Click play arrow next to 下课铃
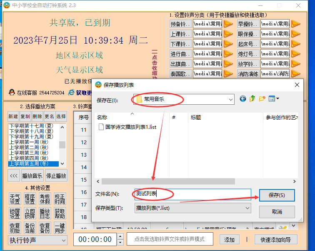315x251 pixels. point(228,44)
